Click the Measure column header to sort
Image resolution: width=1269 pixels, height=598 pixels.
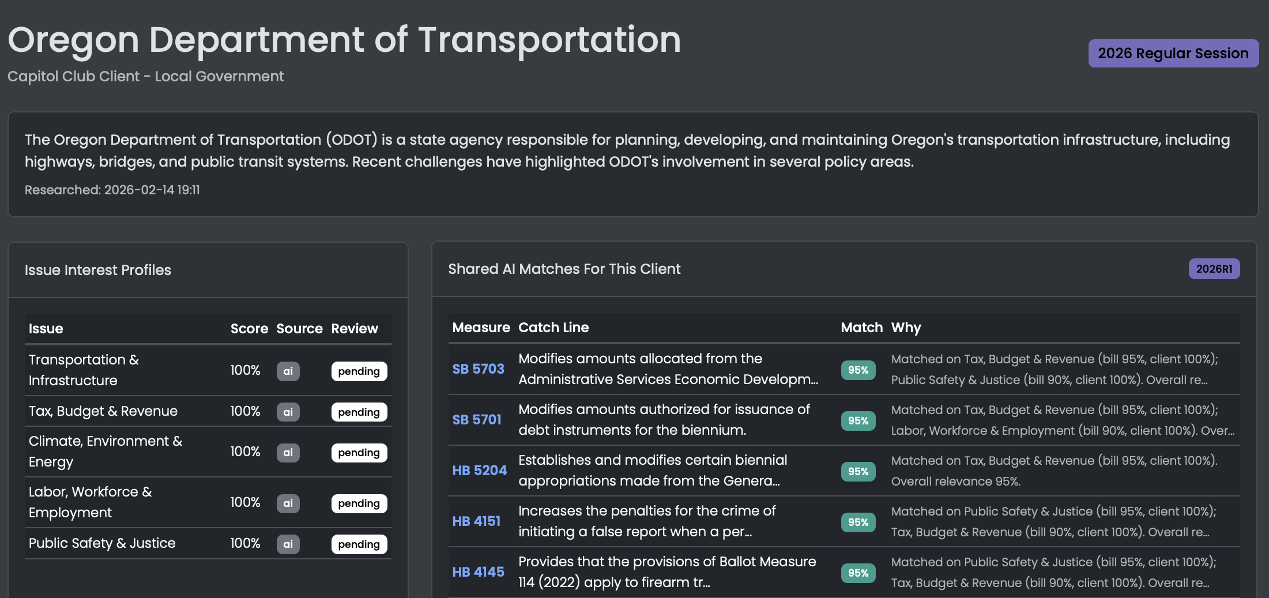point(481,327)
